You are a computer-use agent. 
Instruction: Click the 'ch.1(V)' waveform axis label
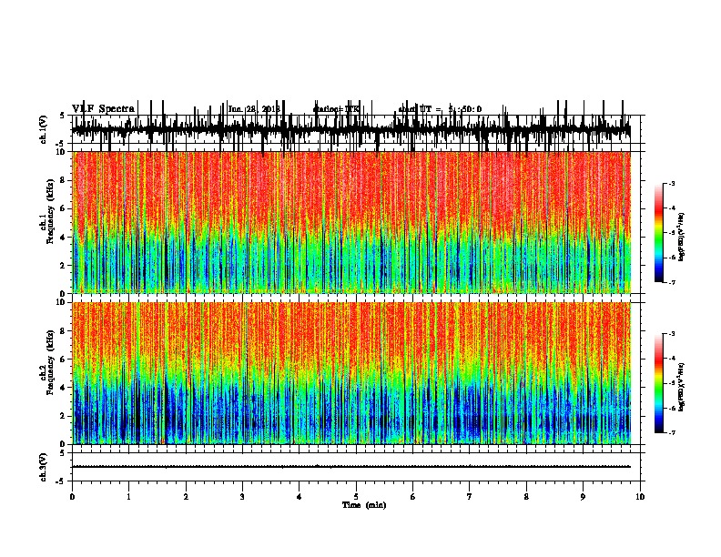(44, 129)
